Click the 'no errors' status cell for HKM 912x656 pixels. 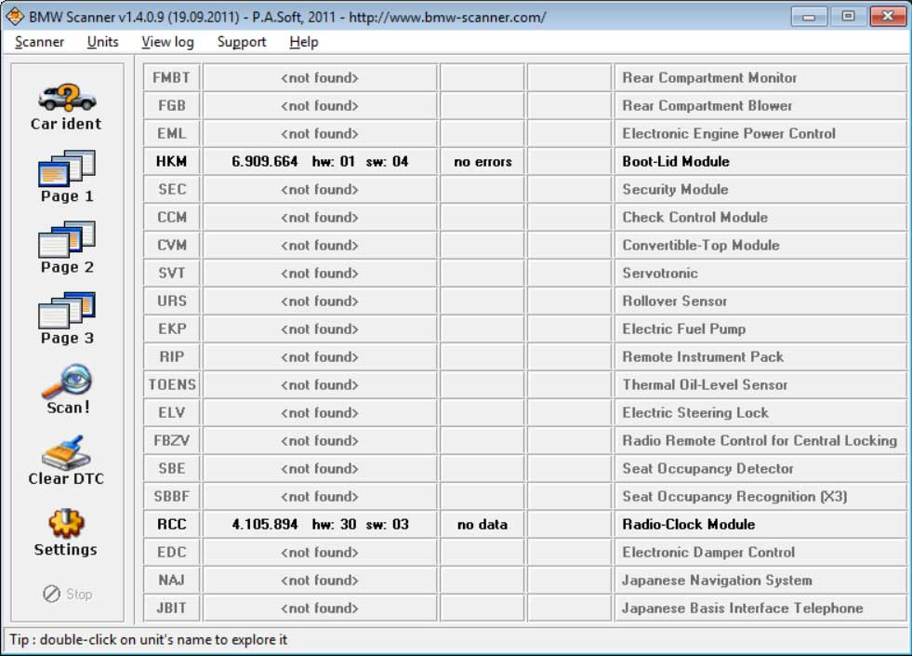(483, 161)
